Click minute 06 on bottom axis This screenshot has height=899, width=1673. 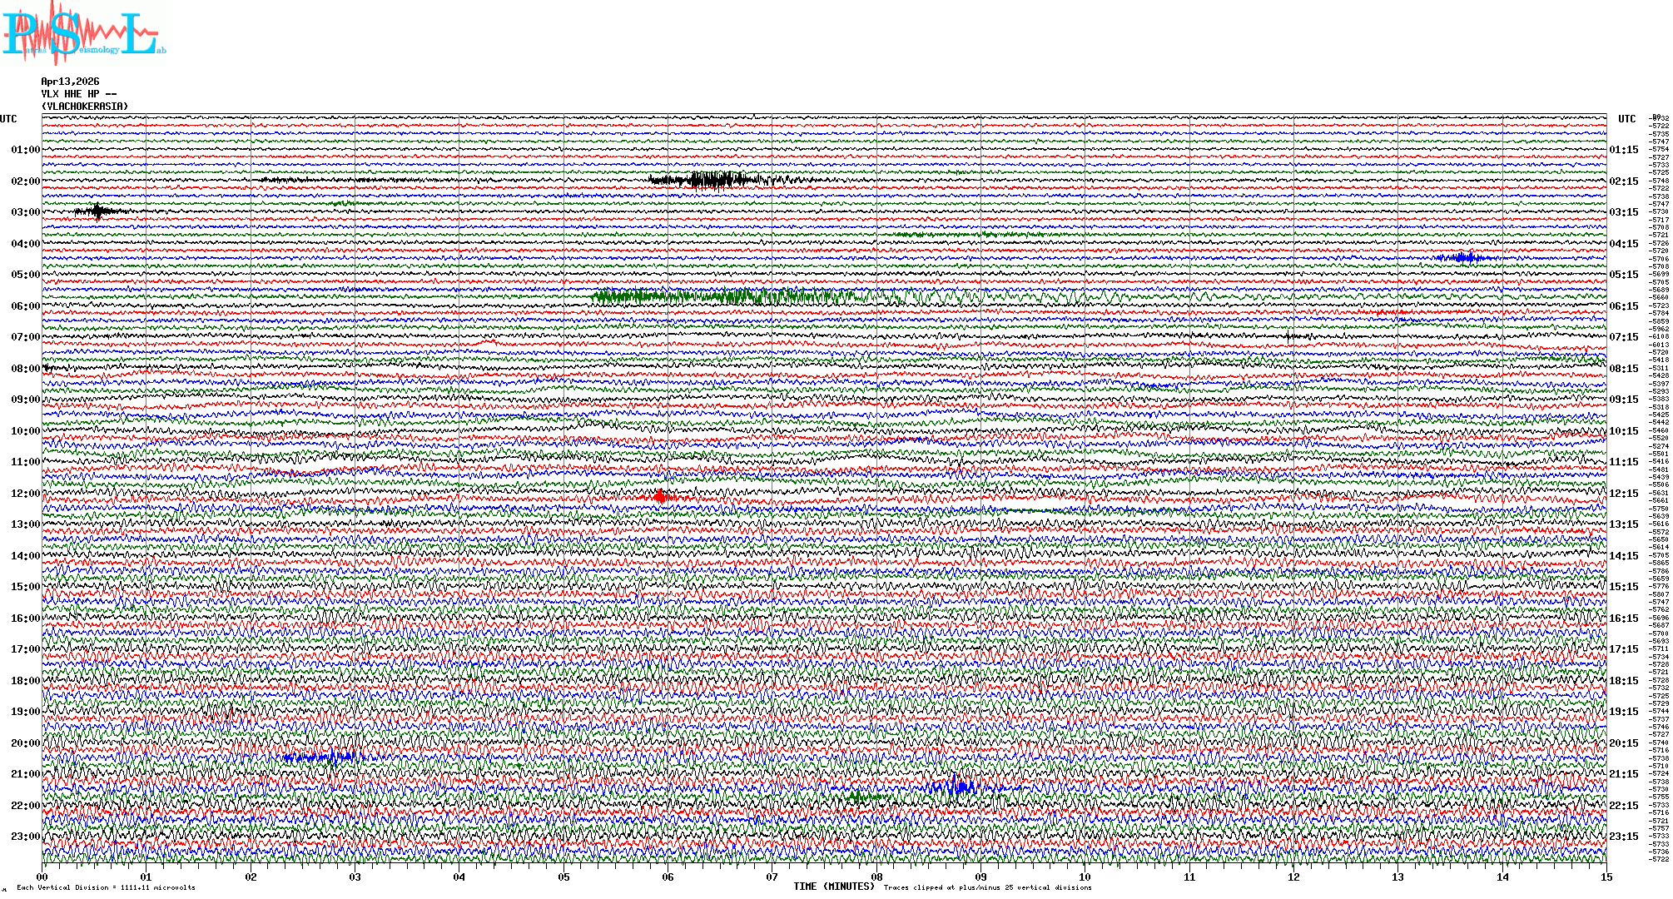coord(668,877)
